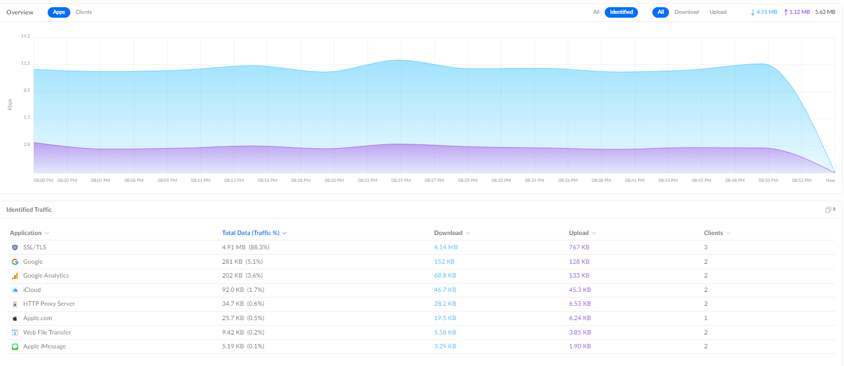Click the SSL/TLS shield icon

click(15, 248)
